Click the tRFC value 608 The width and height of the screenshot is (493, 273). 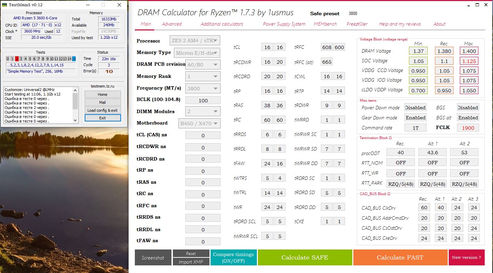327,47
